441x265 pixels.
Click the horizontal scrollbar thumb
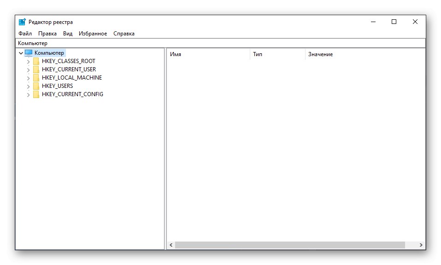click(290, 245)
